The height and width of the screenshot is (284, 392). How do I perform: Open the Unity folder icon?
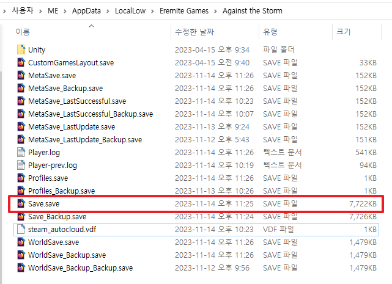(21, 49)
